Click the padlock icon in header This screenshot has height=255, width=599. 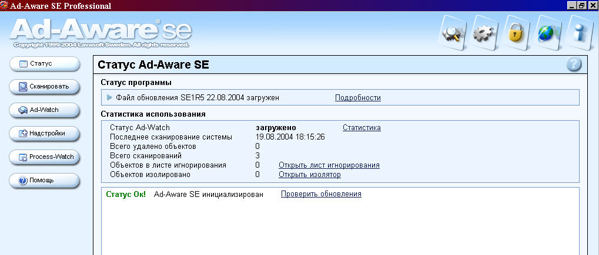[517, 33]
